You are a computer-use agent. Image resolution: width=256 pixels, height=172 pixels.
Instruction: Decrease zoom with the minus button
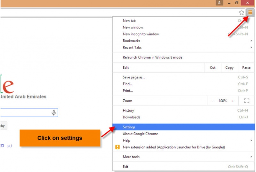click(212, 101)
